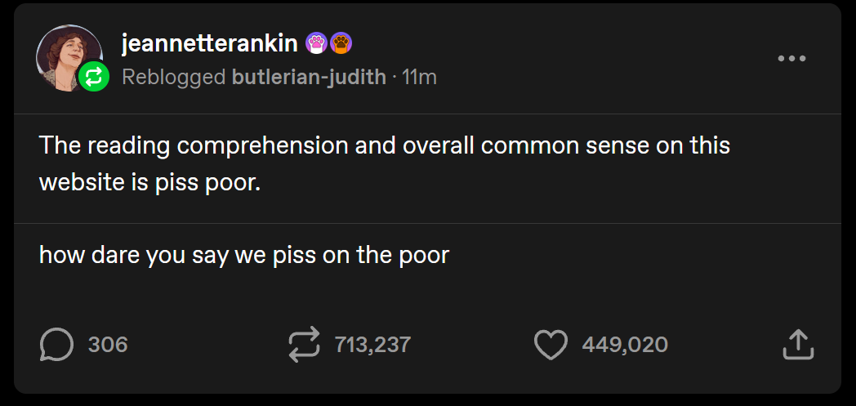View the 449,020 likes count
The image size is (856, 406).
pos(624,345)
